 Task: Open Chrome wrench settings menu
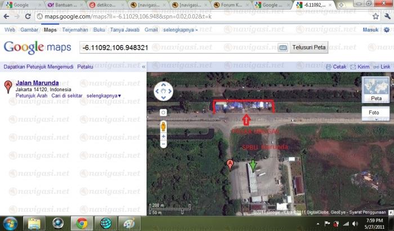[x=387, y=17]
